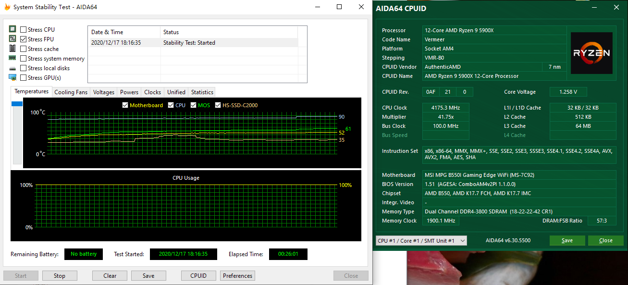628x285 pixels.
Task: Click the RAM module icon beside Stress system memory
Action: tap(12, 58)
